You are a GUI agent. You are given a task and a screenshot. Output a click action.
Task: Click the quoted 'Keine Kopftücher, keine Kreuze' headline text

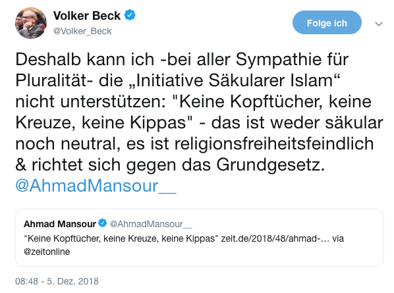(x=119, y=238)
